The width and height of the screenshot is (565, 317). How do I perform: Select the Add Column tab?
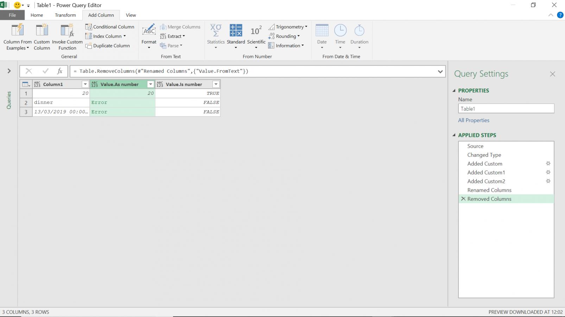pyautogui.click(x=101, y=15)
